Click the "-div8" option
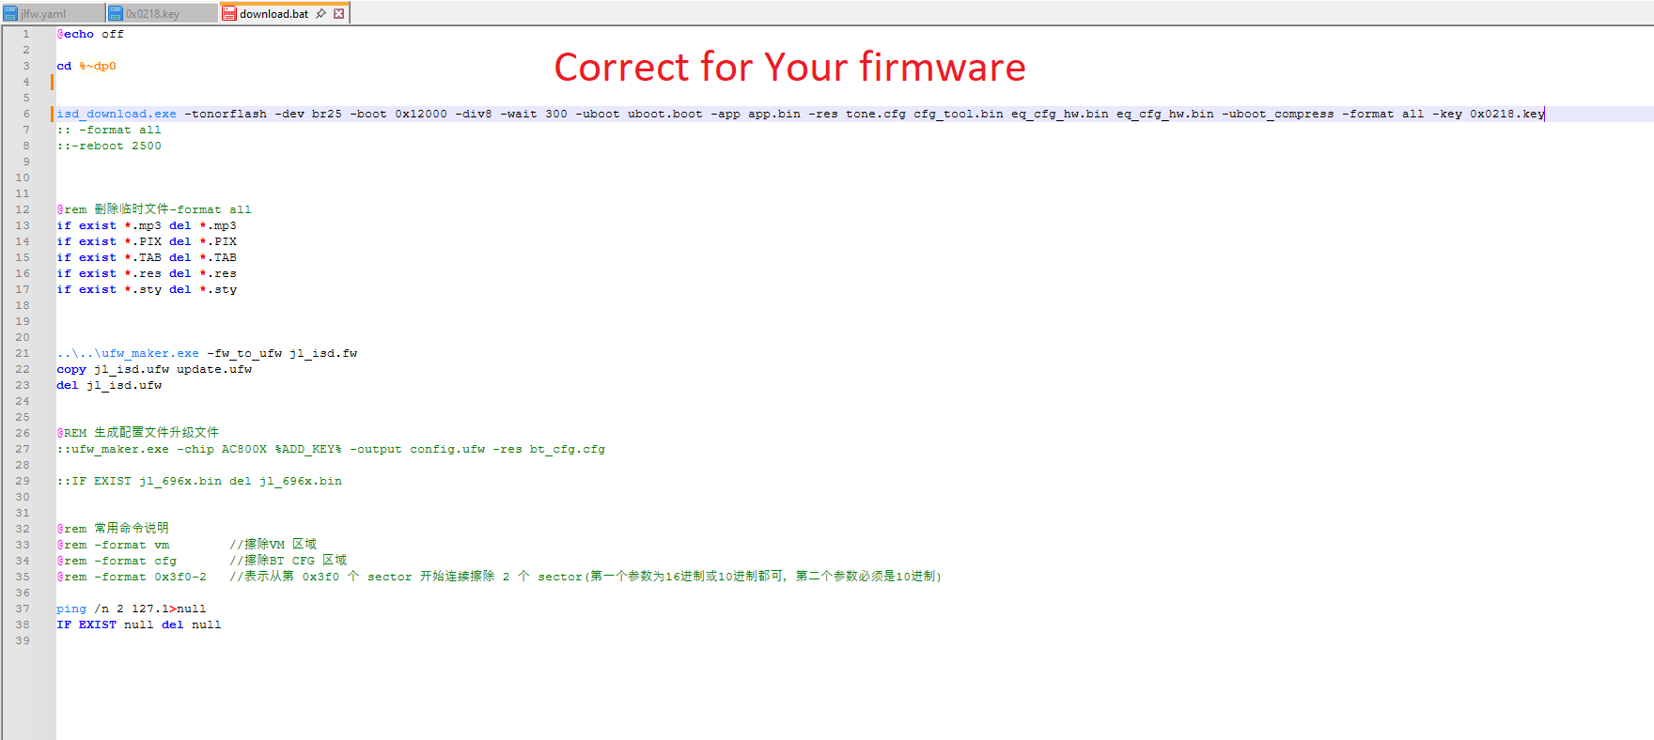This screenshot has width=1654, height=740. (474, 114)
